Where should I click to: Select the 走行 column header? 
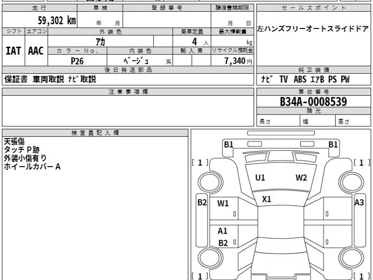click(39, 8)
